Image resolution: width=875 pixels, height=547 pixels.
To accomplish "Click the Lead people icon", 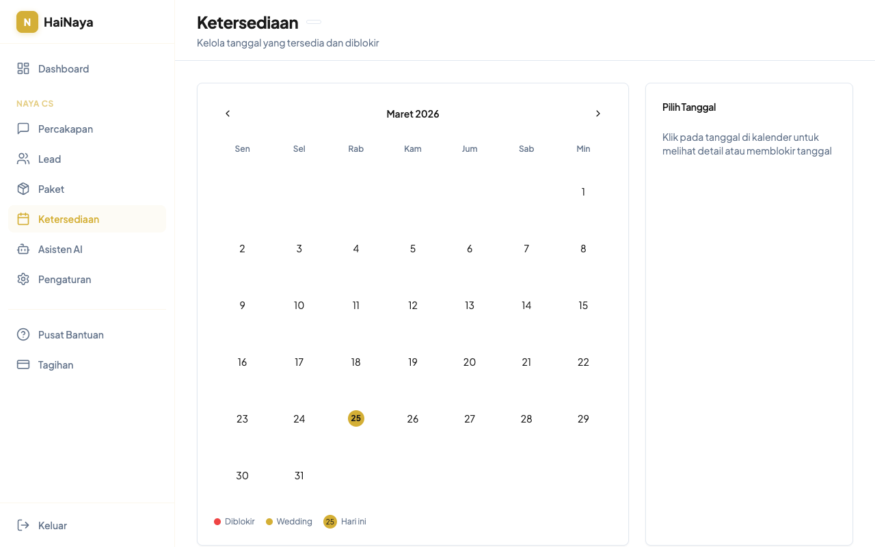I will pos(23,159).
